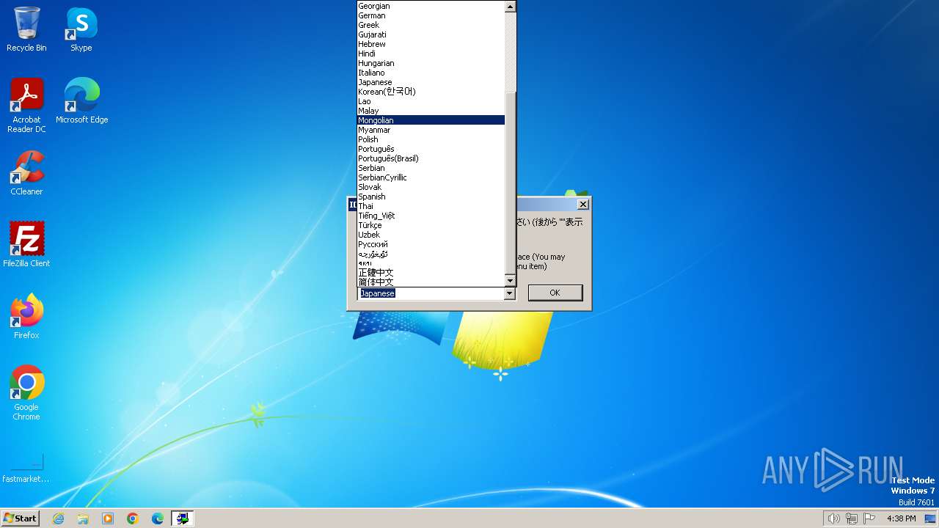Image resolution: width=939 pixels, height=528 pixels.
Task: Choose Uzbek from the language list
Action: [431, 235]
